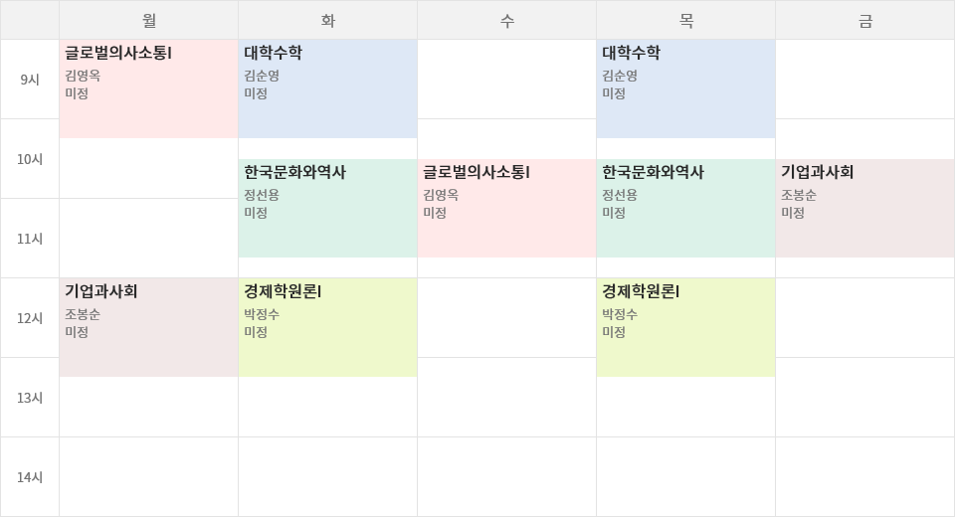
Task: Click the 월 (Monday) column header
Action: [x=149, y=20]
